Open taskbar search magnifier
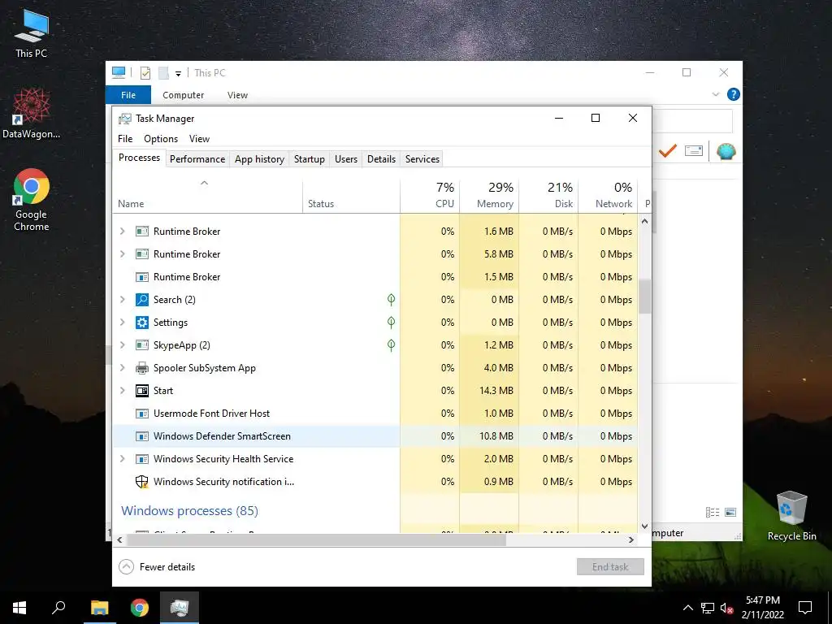832x624 pixels. pyautogui.click(x=58, y=608)
